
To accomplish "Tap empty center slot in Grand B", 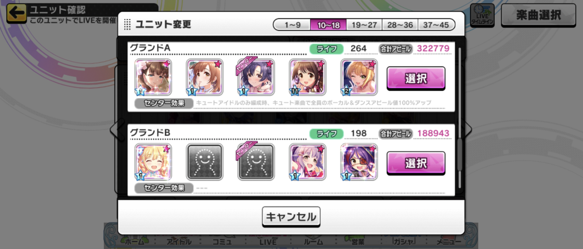I will [x=256, y=162].
